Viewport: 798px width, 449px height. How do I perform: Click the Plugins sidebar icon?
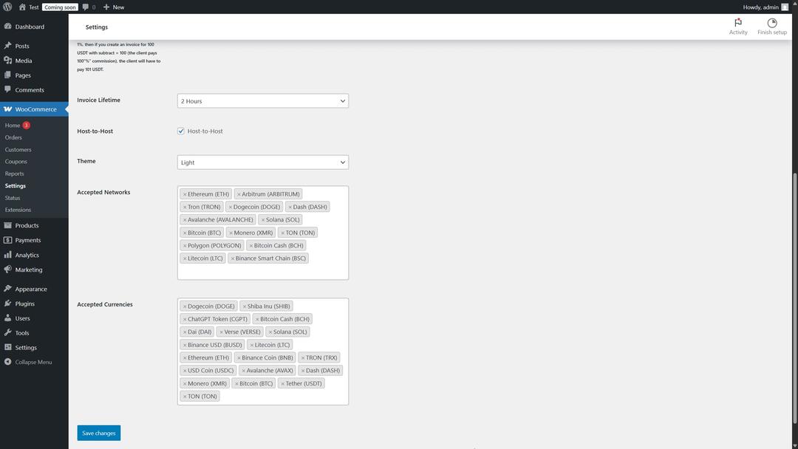pos(7,304)
